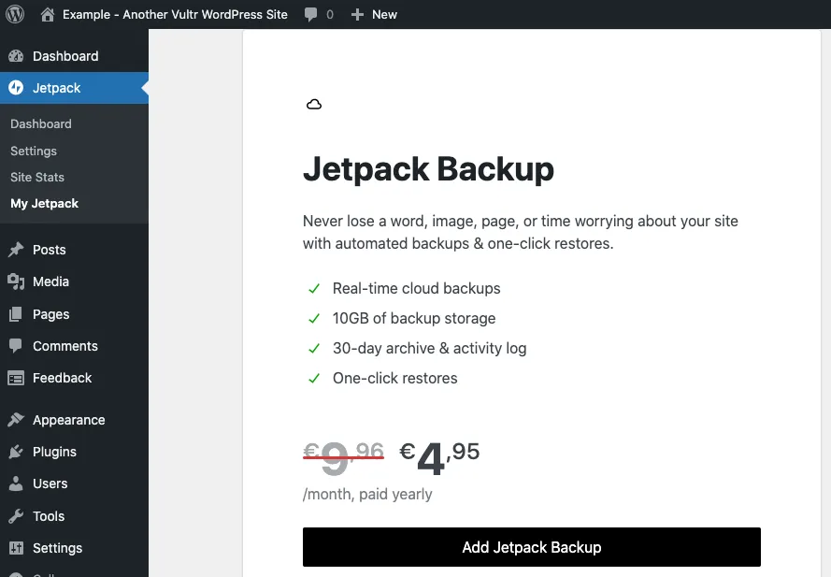Screen dimensions: 831x577
Task: Open Jetpack submenu Settings
Action: coord(34,151)
